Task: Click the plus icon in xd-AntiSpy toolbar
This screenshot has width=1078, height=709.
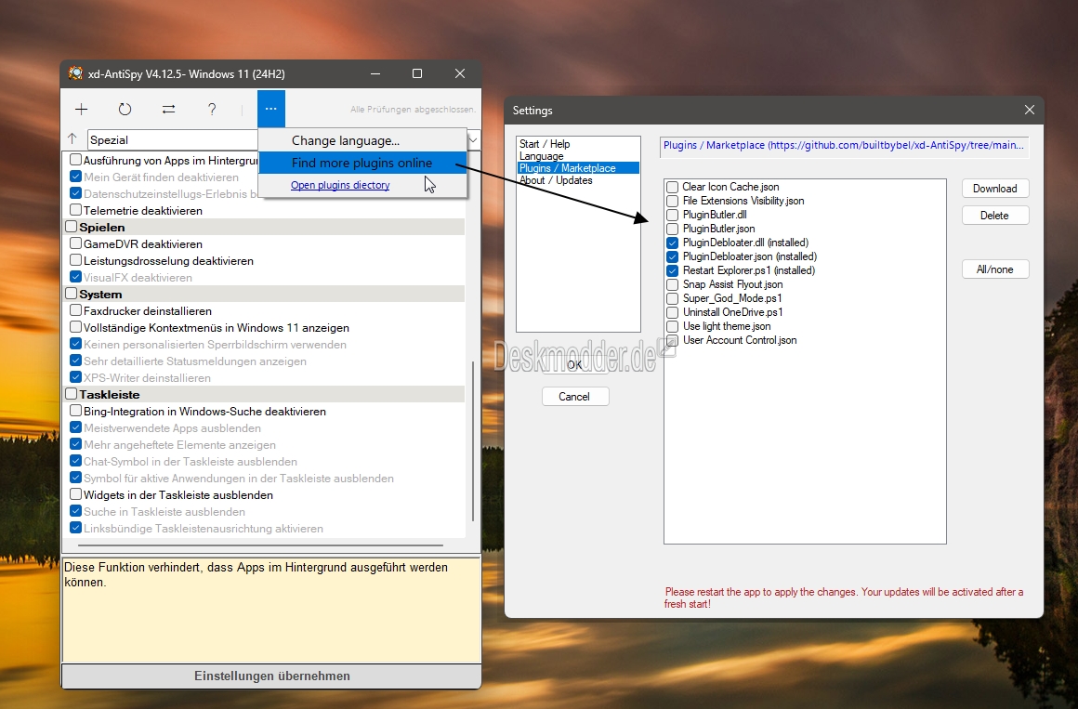Action: [x=81, y=109]
